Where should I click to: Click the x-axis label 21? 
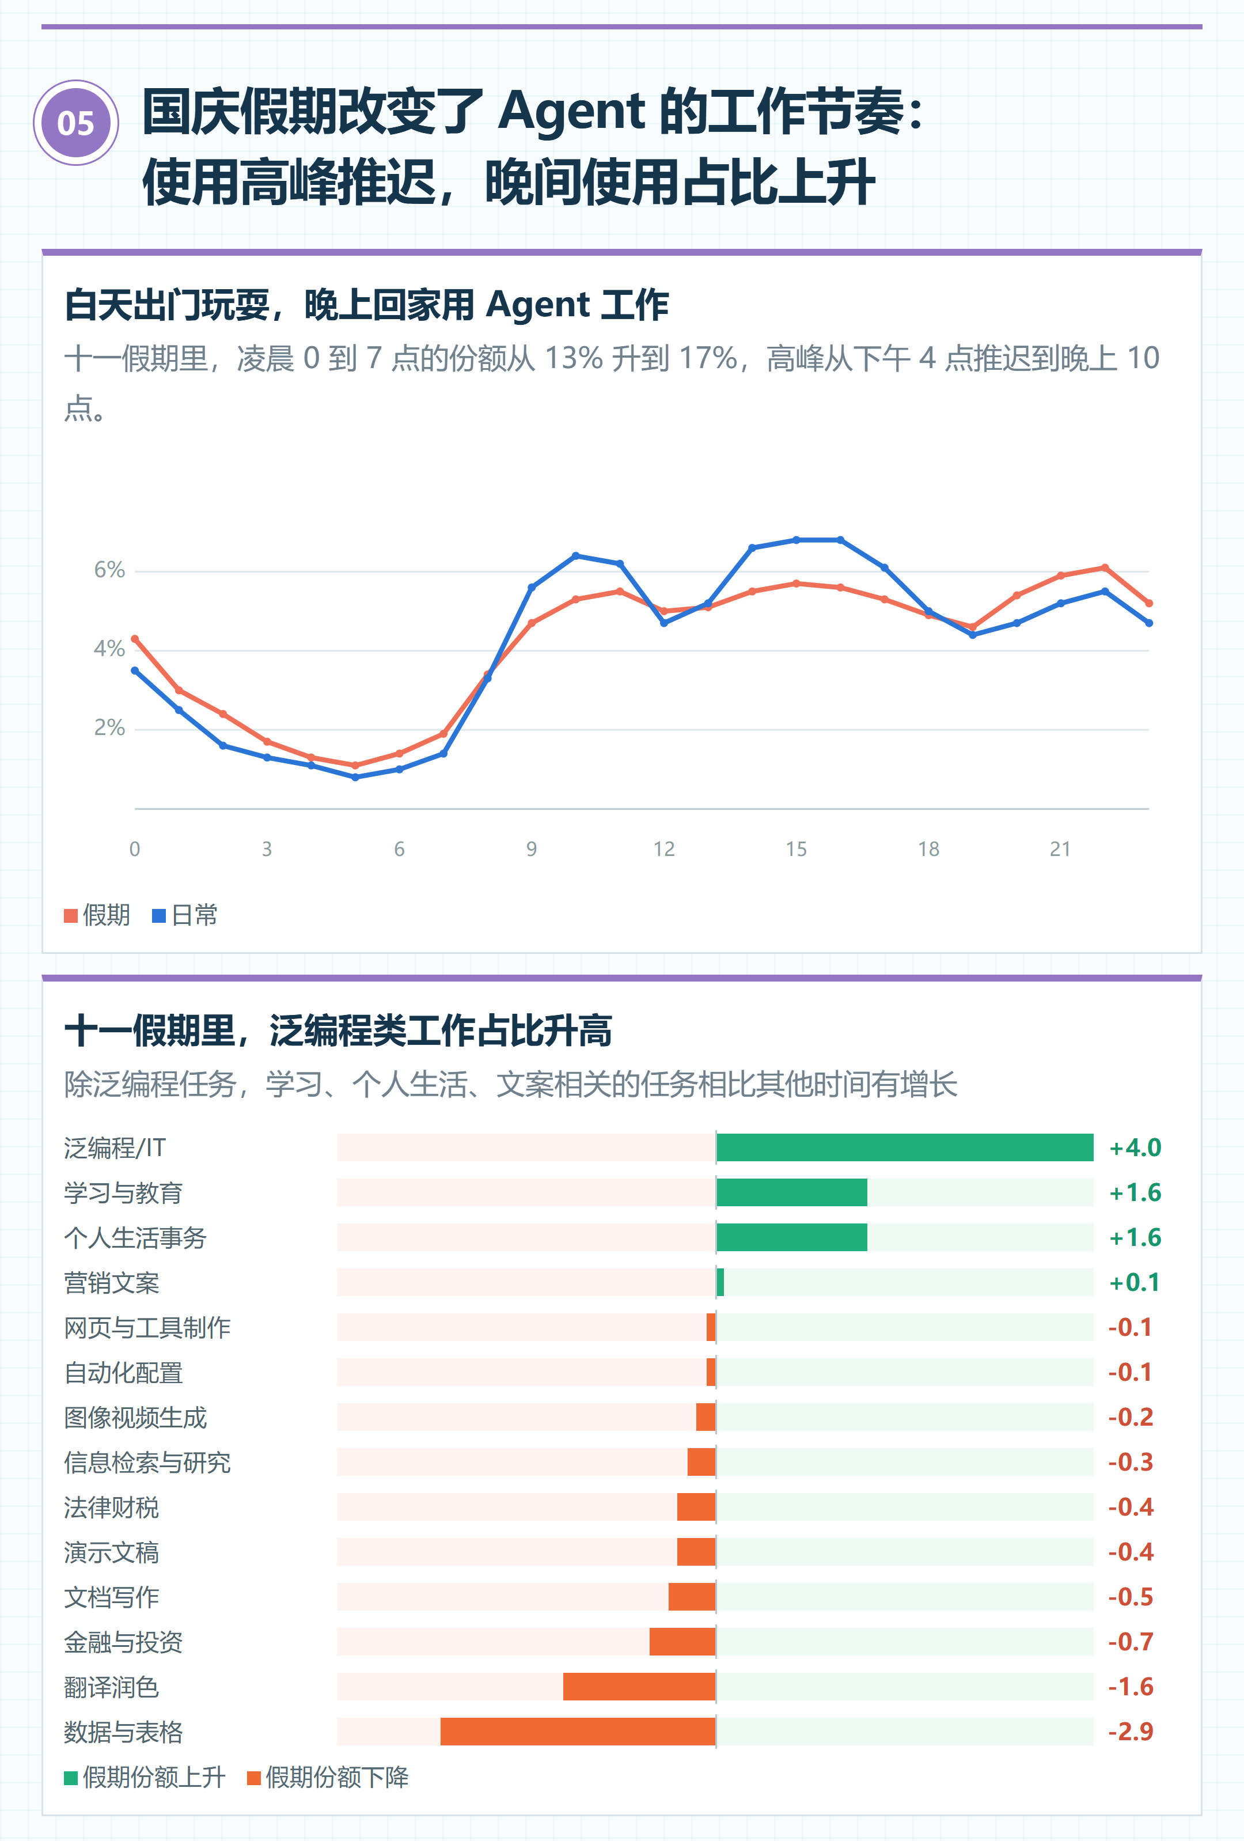pos(1060,849)
